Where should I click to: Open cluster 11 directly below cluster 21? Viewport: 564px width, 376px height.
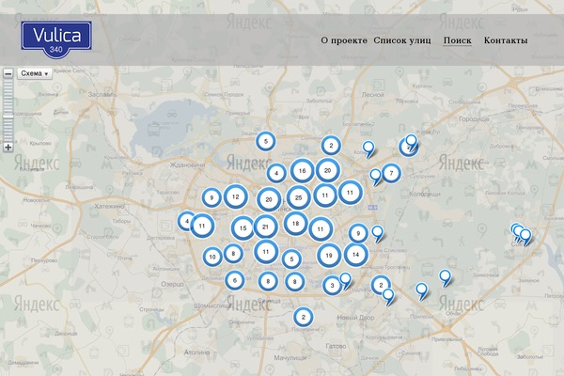point(266,252)
